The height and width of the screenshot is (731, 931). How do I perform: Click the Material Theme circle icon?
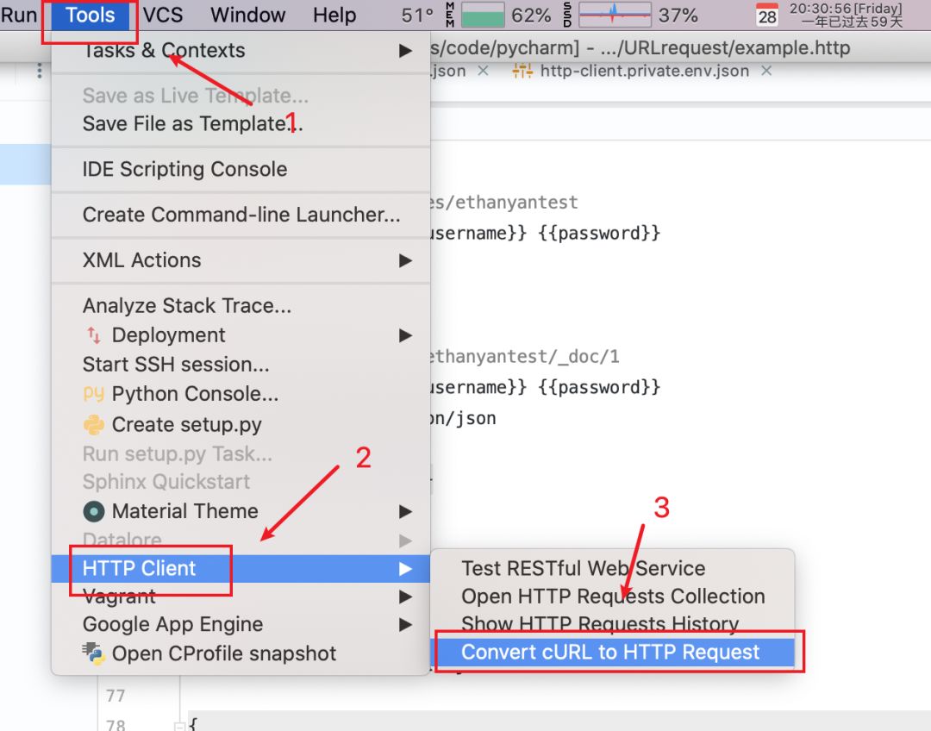(x=94, y=511)
